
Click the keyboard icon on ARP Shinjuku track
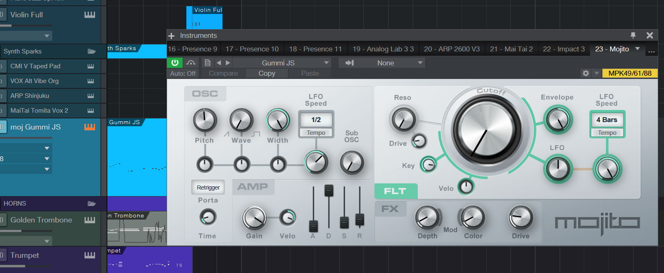pyautogui.click(x=91, y=96)
